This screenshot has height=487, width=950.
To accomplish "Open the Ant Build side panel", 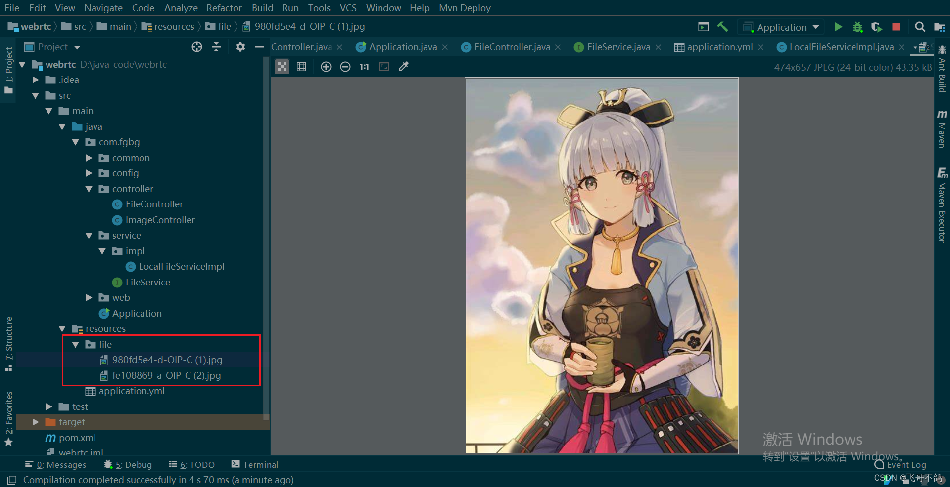I will click(942, 69).
